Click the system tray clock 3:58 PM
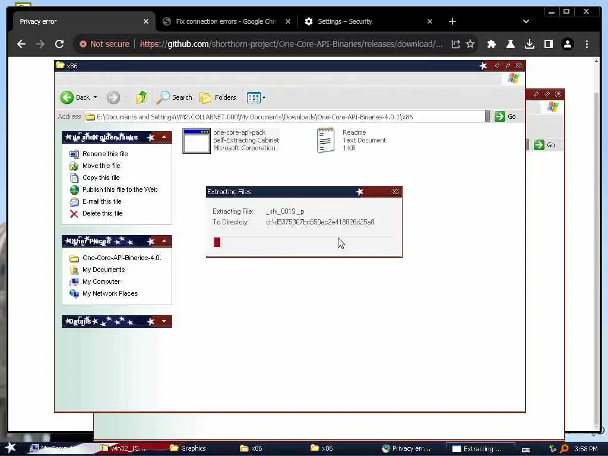 [x=586, y=449]
